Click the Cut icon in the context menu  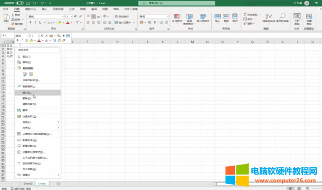tap(18, 56)
